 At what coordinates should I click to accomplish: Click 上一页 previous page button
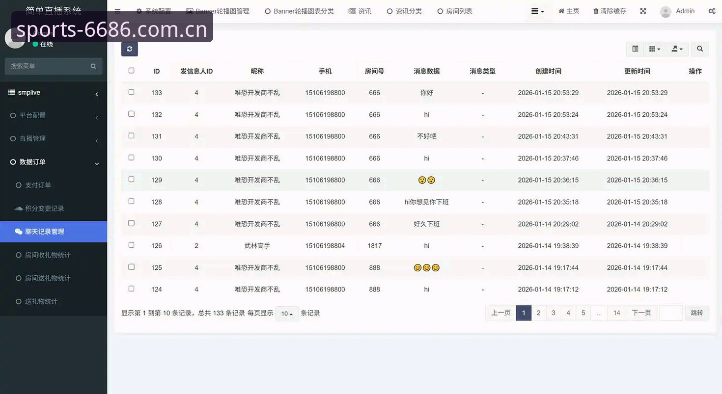click(x=500, y=313)
